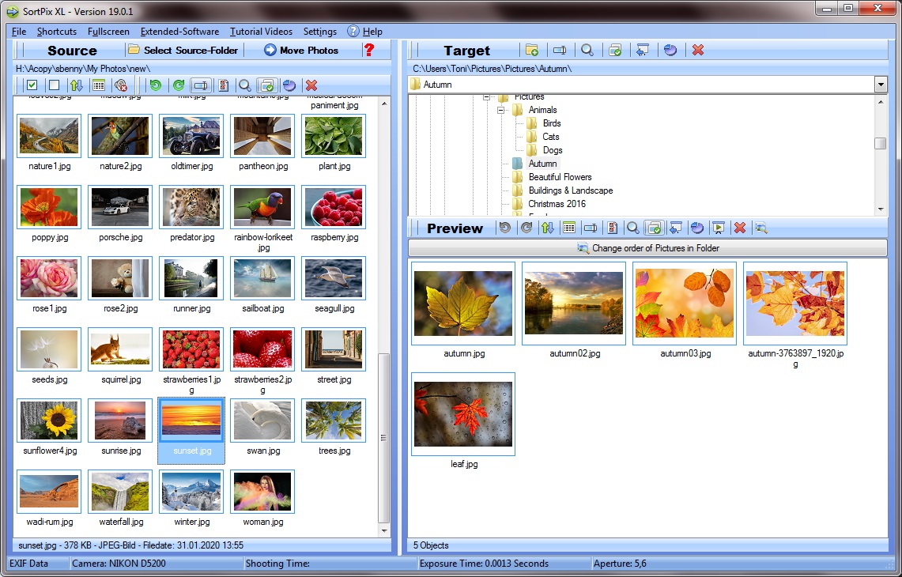Click the screen with blue arrow icon in Target toolbar
This screenshot has width=902, height=577.
tap(643, 50)
